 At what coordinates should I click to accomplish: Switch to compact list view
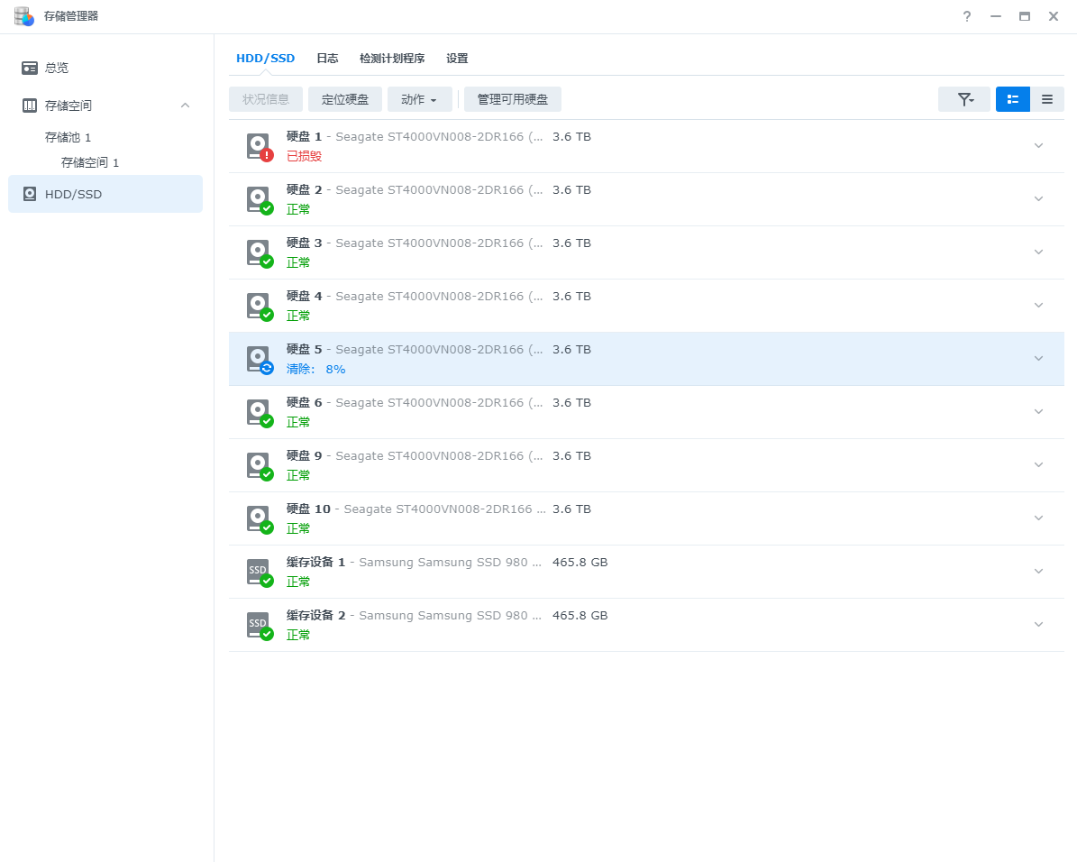[1046, 99]
